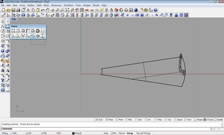Open file with the folder icon
The width and height of the screenshot is (224, 135).
coord(8,10)
